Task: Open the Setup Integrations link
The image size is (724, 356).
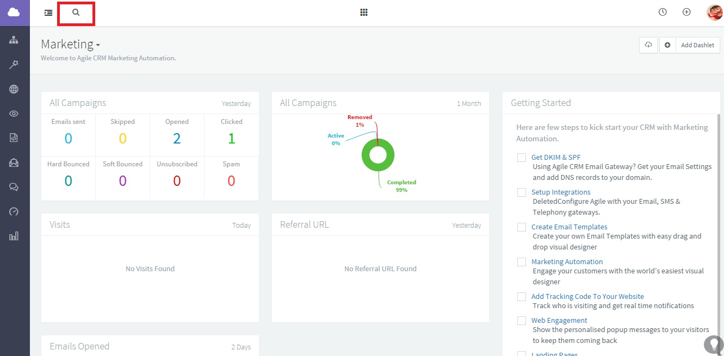Action: 561,192
